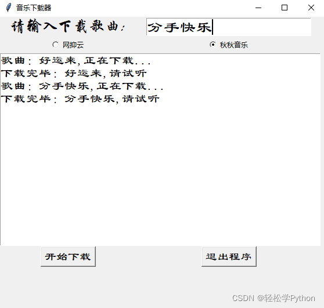Image resolution: width=324 pixels, height=308 pixels.
Task: Click the 开始下载 button
Action: [68, 256]
